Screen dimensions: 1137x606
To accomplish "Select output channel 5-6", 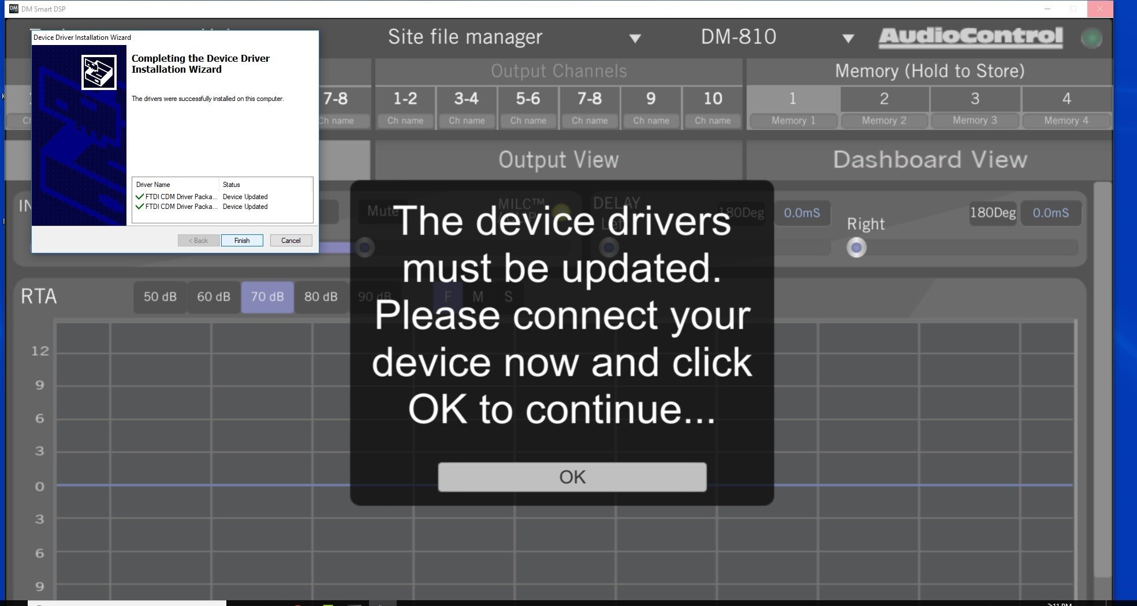I will (528, 99).
